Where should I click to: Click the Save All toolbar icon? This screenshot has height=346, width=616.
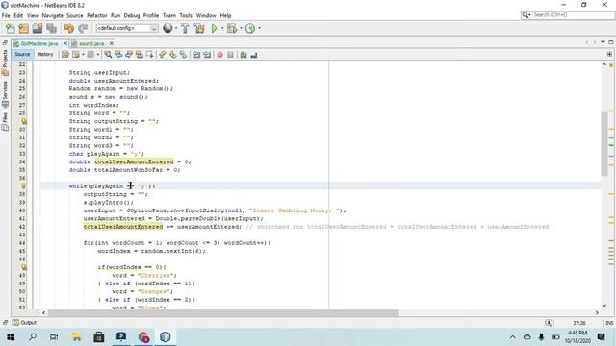[x=51, y=28]
